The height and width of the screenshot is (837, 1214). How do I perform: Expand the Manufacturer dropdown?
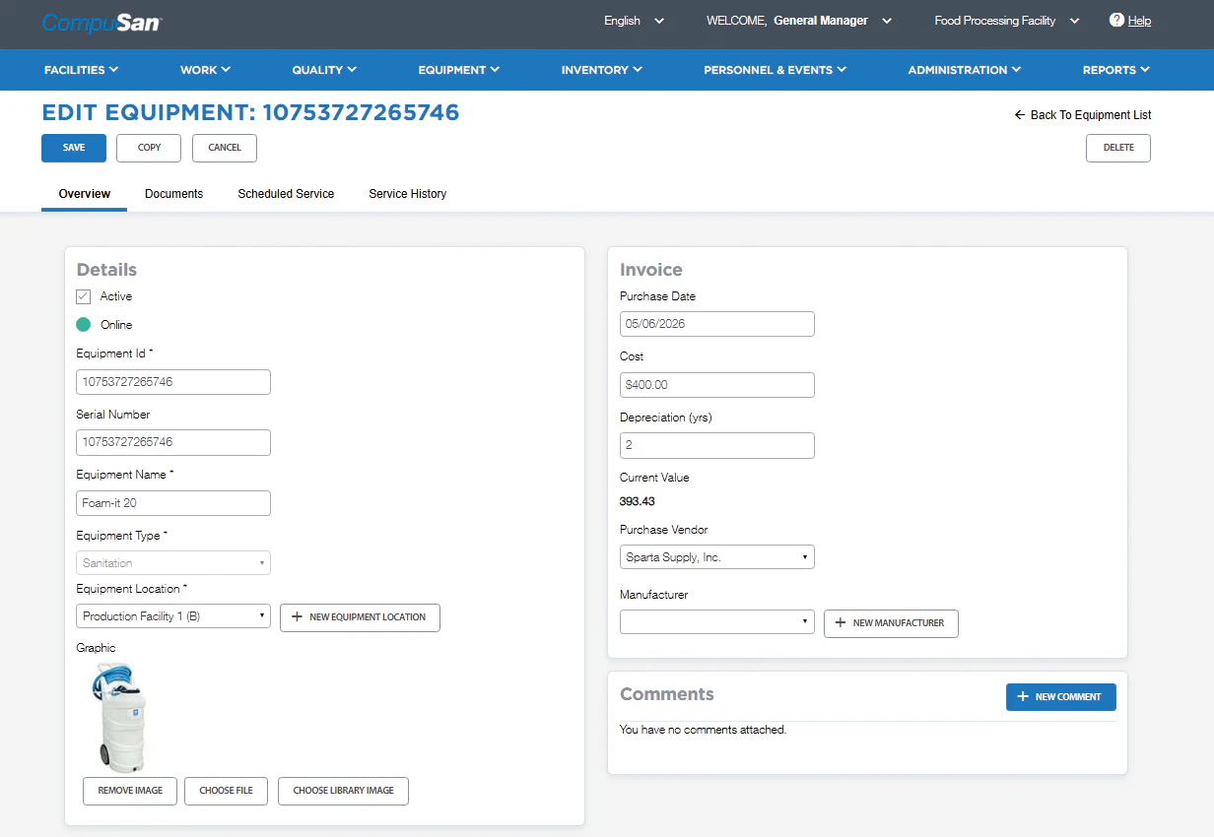[717, 622]
